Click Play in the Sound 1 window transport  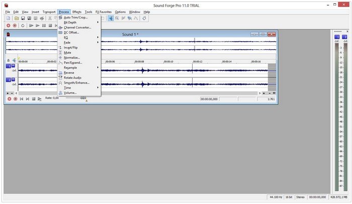(40, 99)
